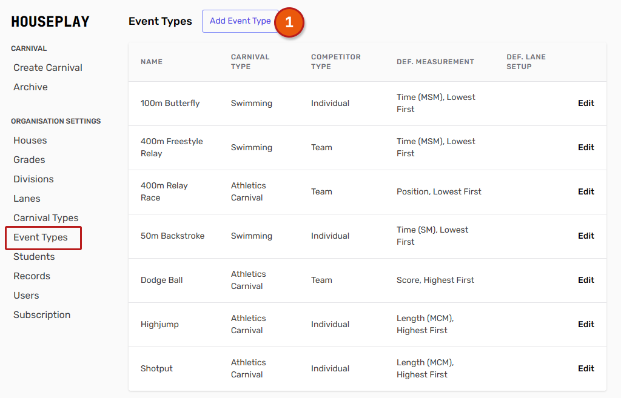
Task: Open the Houses settings
Action: pyautogui.click(x=30, y=141)
